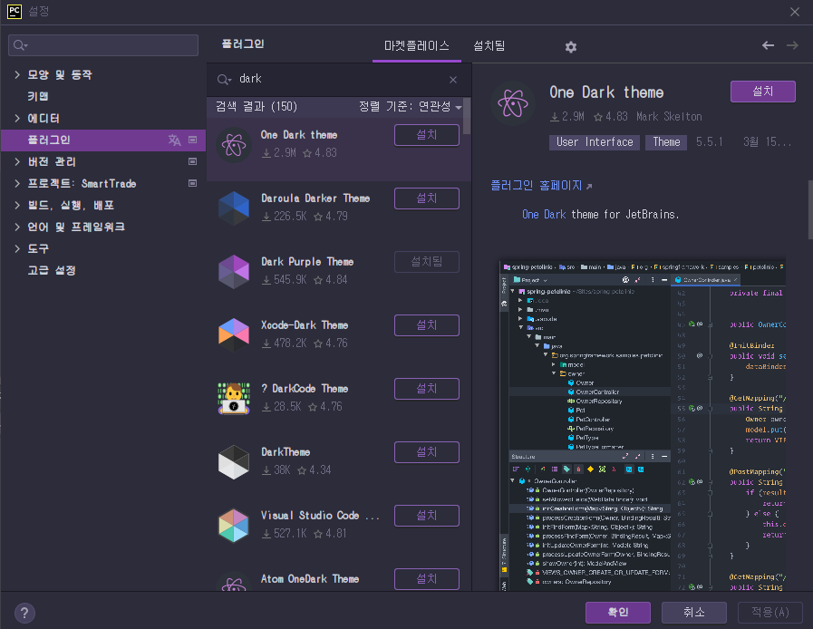Cancel with the 취소 button
The width and height of the screenshot is (813, 629).
tap(693, 613)
